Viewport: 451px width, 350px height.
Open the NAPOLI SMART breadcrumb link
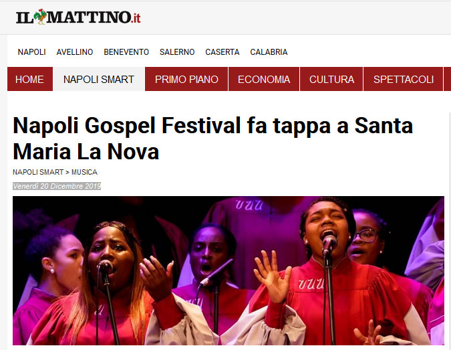[x=38, y=172]
